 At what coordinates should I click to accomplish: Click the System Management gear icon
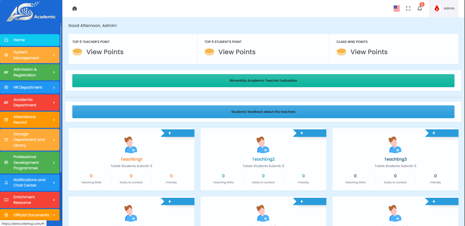click(x=6, y=55)
